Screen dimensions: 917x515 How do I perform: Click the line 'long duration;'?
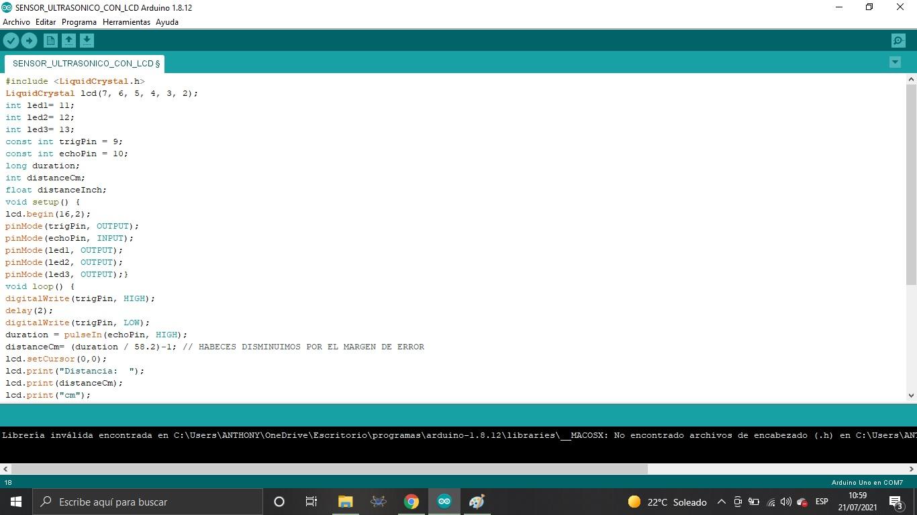43,166
